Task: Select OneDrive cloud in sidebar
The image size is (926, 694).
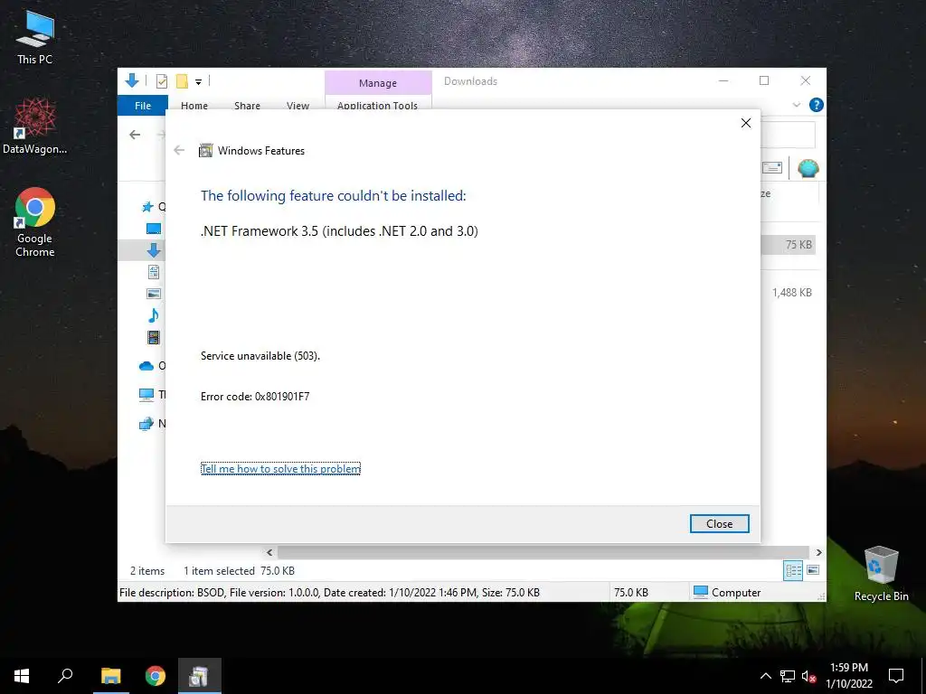Action: [x=146, y=366]
